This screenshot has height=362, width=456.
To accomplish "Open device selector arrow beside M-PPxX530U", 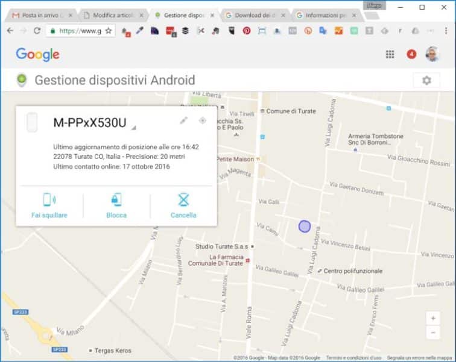I will tap(133, 128).
